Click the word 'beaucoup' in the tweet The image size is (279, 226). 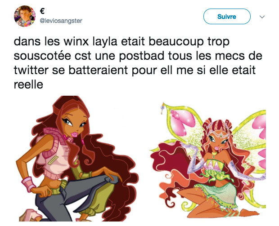coord(176,42)
